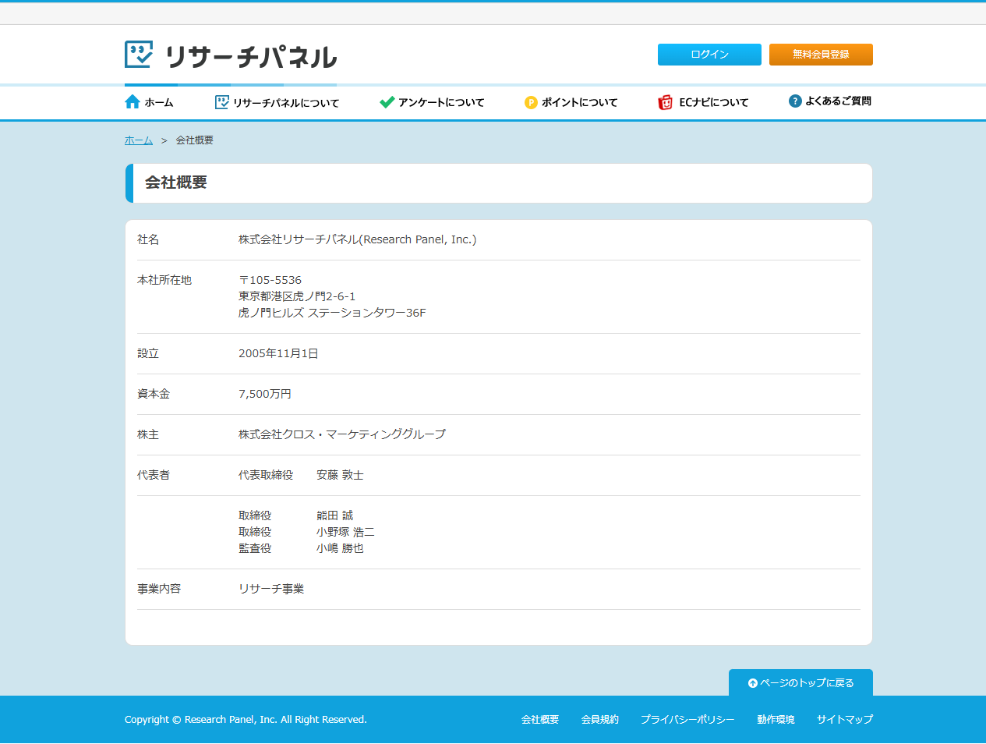
Task: Open ECナビについて menu item
Action: point(703,102)
